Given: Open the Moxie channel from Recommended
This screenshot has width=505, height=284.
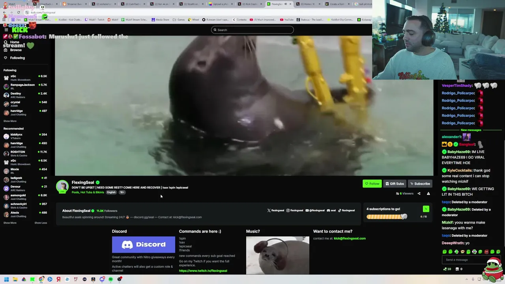Looking at the screenshot, I should click(x=25, y=171).
